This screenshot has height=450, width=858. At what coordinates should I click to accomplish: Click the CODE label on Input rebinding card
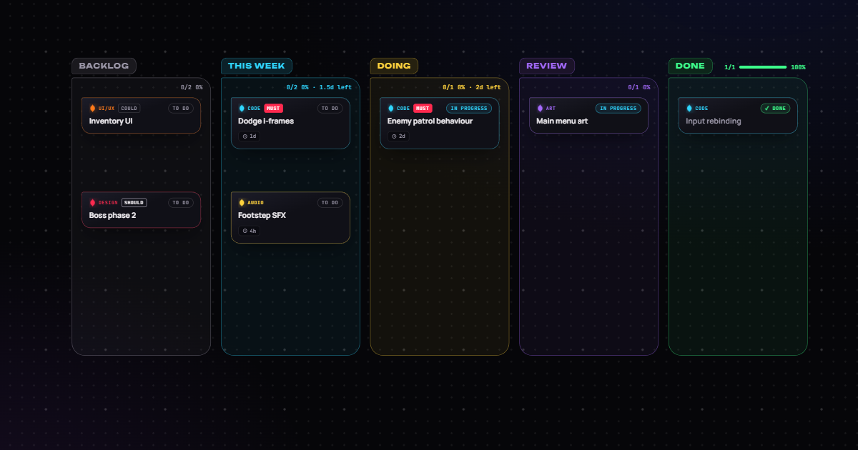tap(701, 109)
